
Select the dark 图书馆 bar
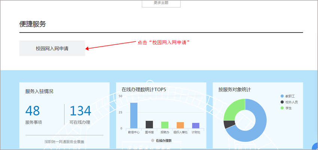point(149,125)
